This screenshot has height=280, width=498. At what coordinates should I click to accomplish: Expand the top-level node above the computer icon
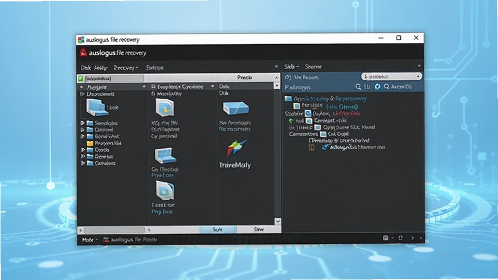[83, 94]
